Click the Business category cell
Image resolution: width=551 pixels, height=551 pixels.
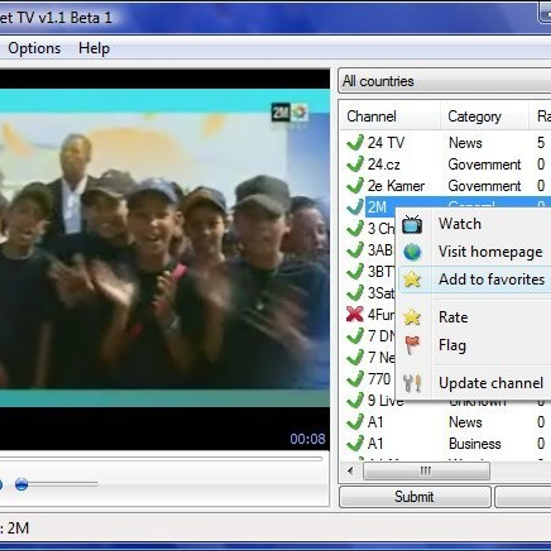coord(475,443)
